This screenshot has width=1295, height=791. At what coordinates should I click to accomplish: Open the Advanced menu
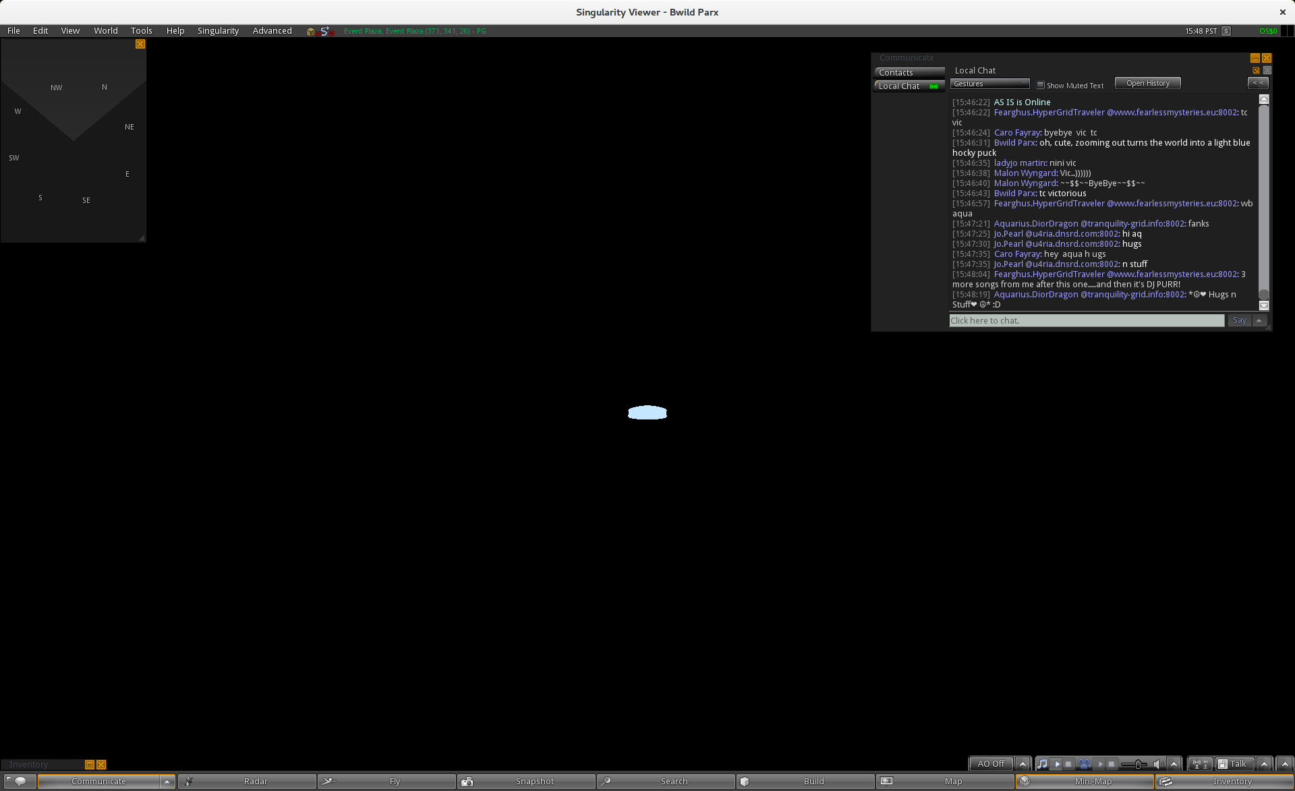[x=272, y=31]
